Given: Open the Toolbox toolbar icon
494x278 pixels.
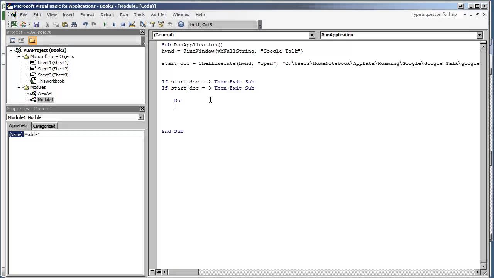Looking at the screenshot, I should [170, 24].
